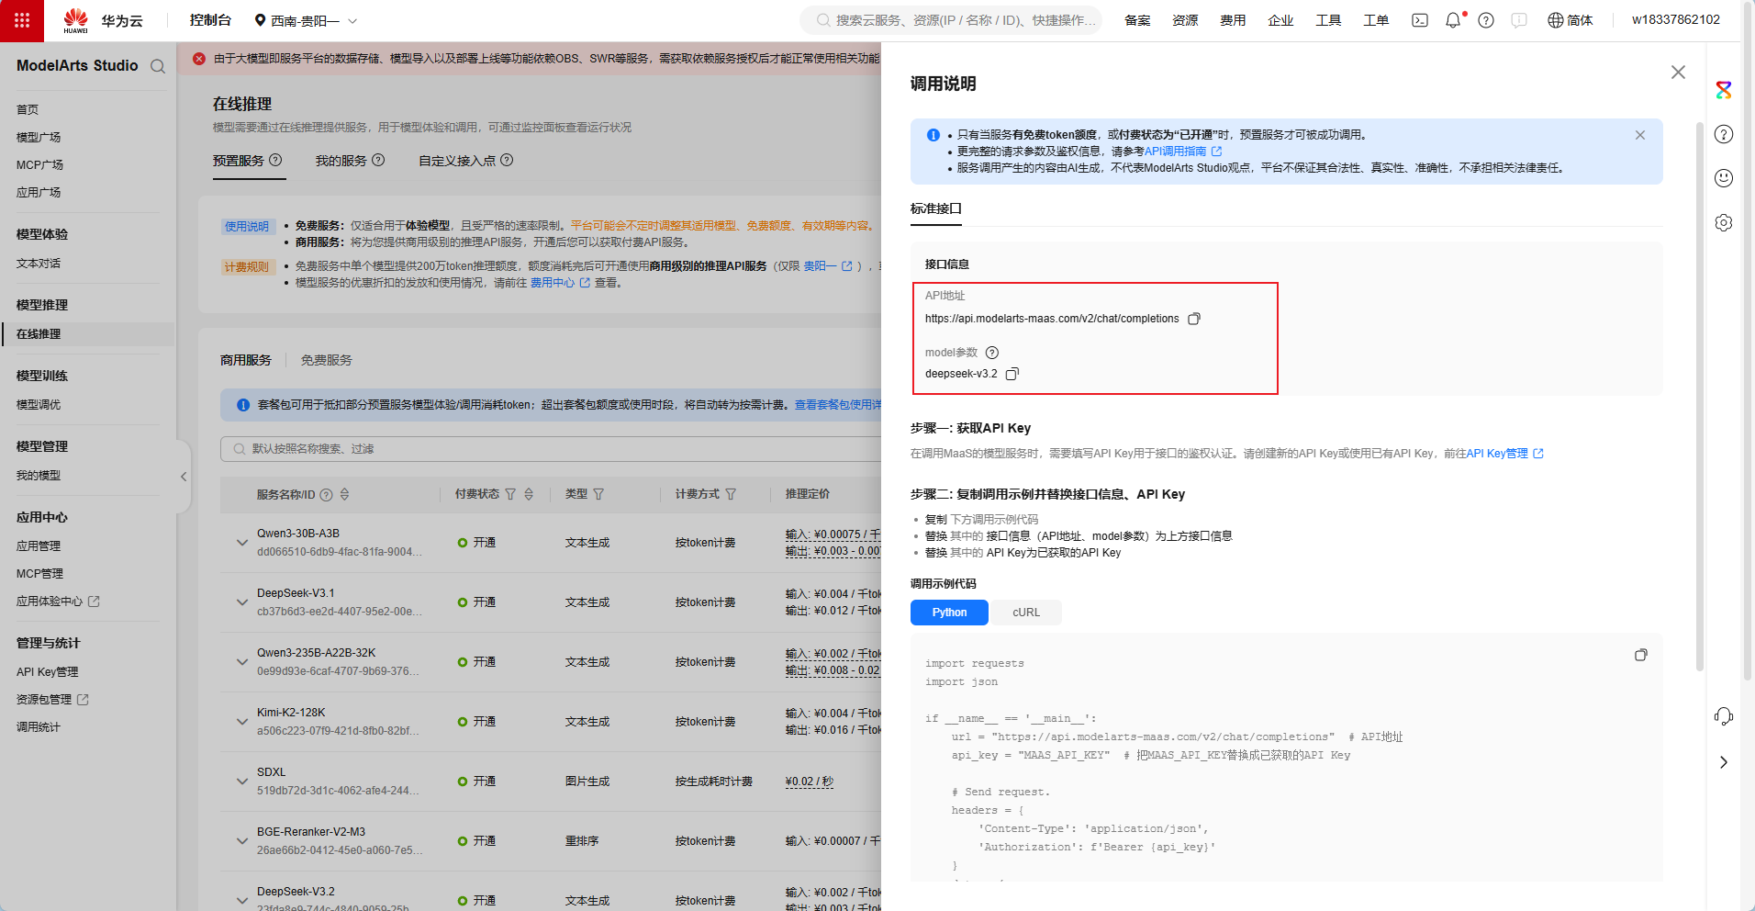Open the 费用 top menu
Image resolution: width=1755 pixels, height=911 pixels.
click(1233, 20)
